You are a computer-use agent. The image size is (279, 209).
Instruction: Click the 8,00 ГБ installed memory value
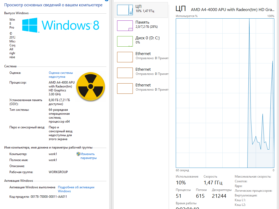[x=59, y=102]
